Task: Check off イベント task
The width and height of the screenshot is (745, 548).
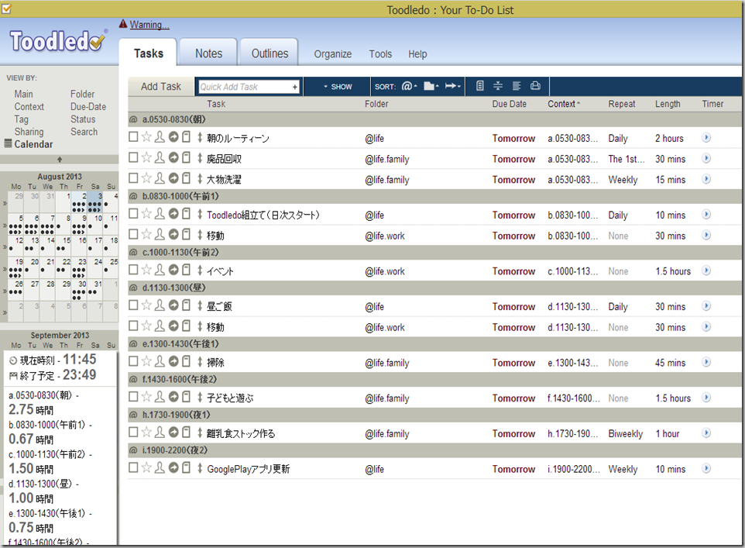Action: click(x=133, y=270)
